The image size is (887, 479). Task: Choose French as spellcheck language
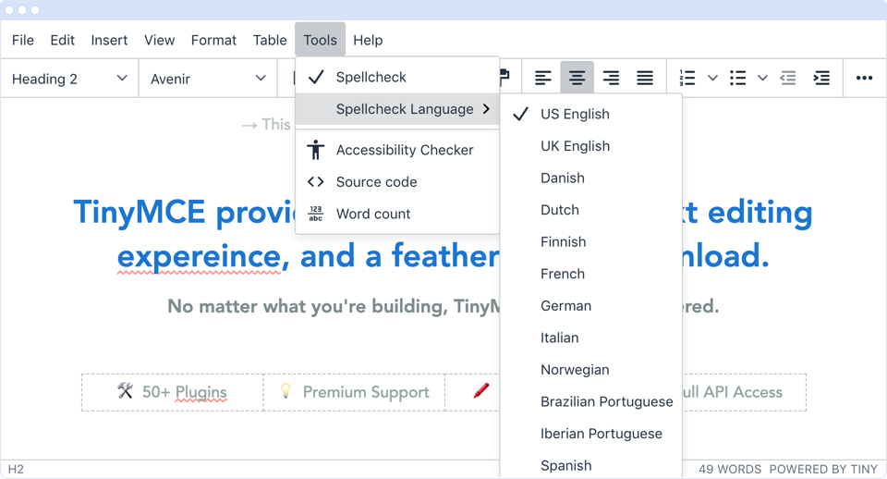tap(591, 274)
